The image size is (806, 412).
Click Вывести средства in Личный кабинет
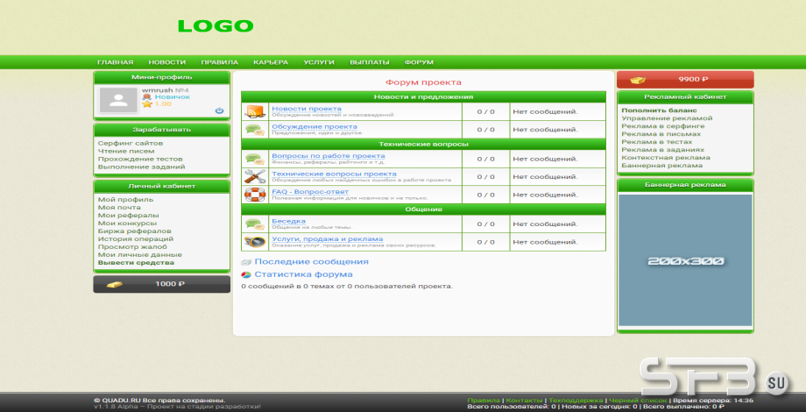point(136,262)
